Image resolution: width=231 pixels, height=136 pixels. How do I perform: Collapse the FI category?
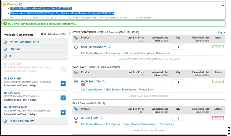pyautogui.click(x=5, y=56)
